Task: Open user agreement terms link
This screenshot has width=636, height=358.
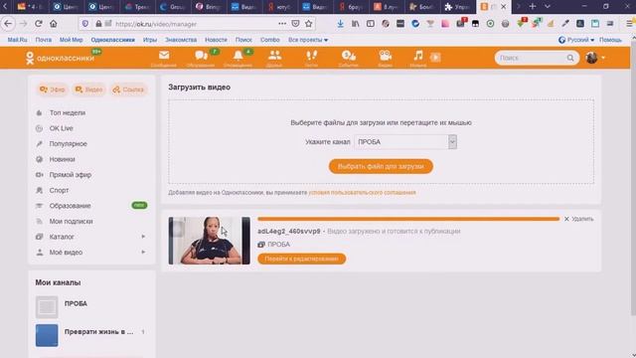Action: [362, 192]
